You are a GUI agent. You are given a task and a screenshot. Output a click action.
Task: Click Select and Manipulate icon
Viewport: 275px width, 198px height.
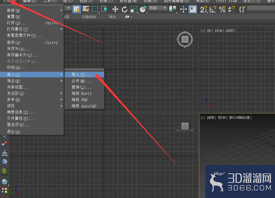183,9
